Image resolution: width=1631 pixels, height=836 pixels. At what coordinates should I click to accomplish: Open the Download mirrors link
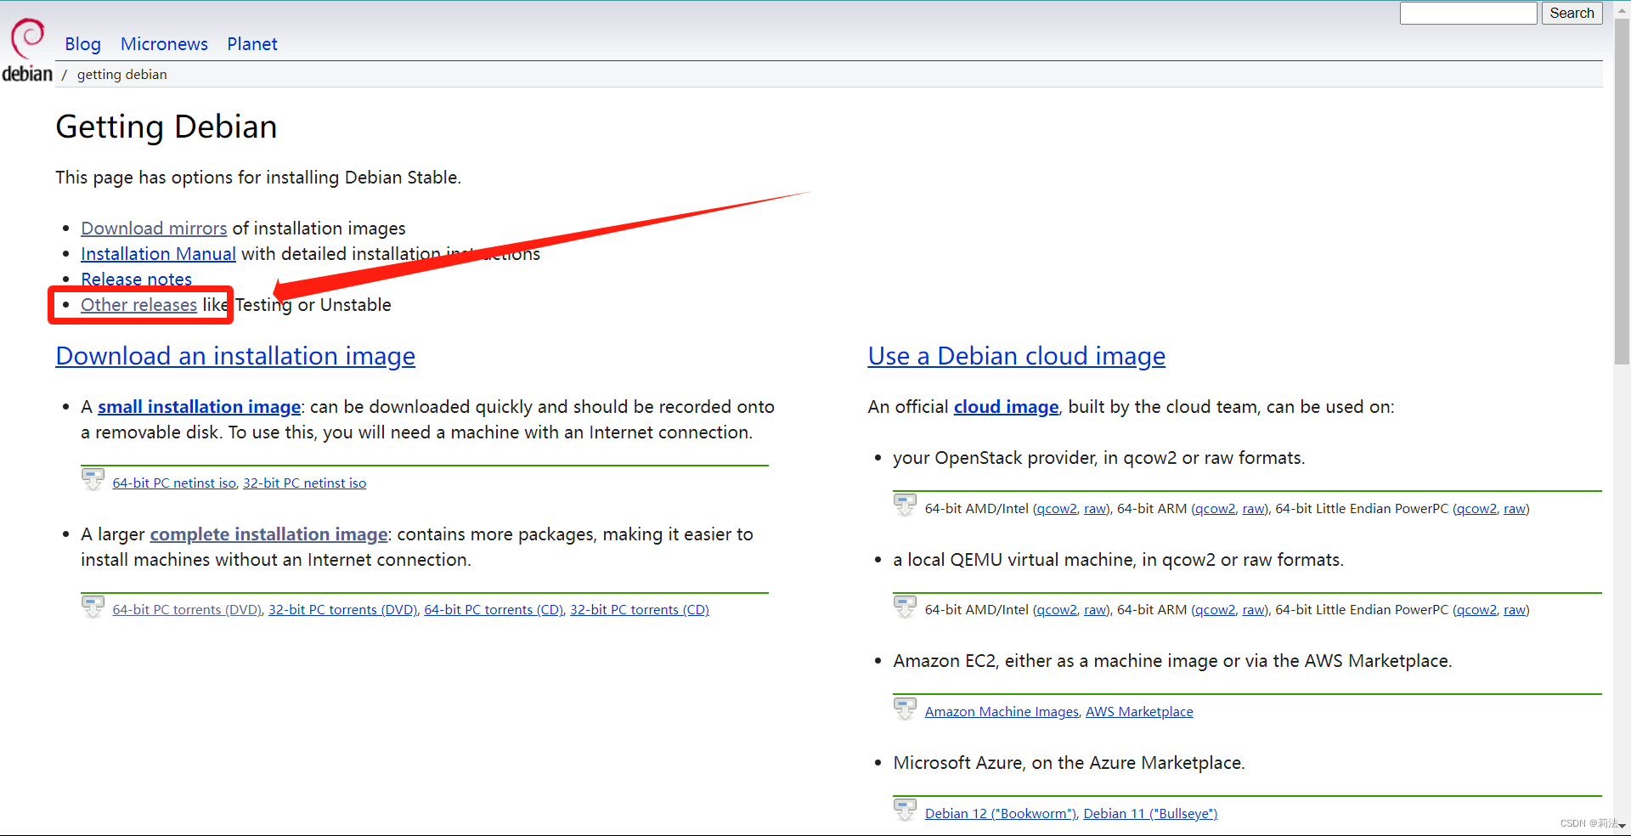pos(154,229)
